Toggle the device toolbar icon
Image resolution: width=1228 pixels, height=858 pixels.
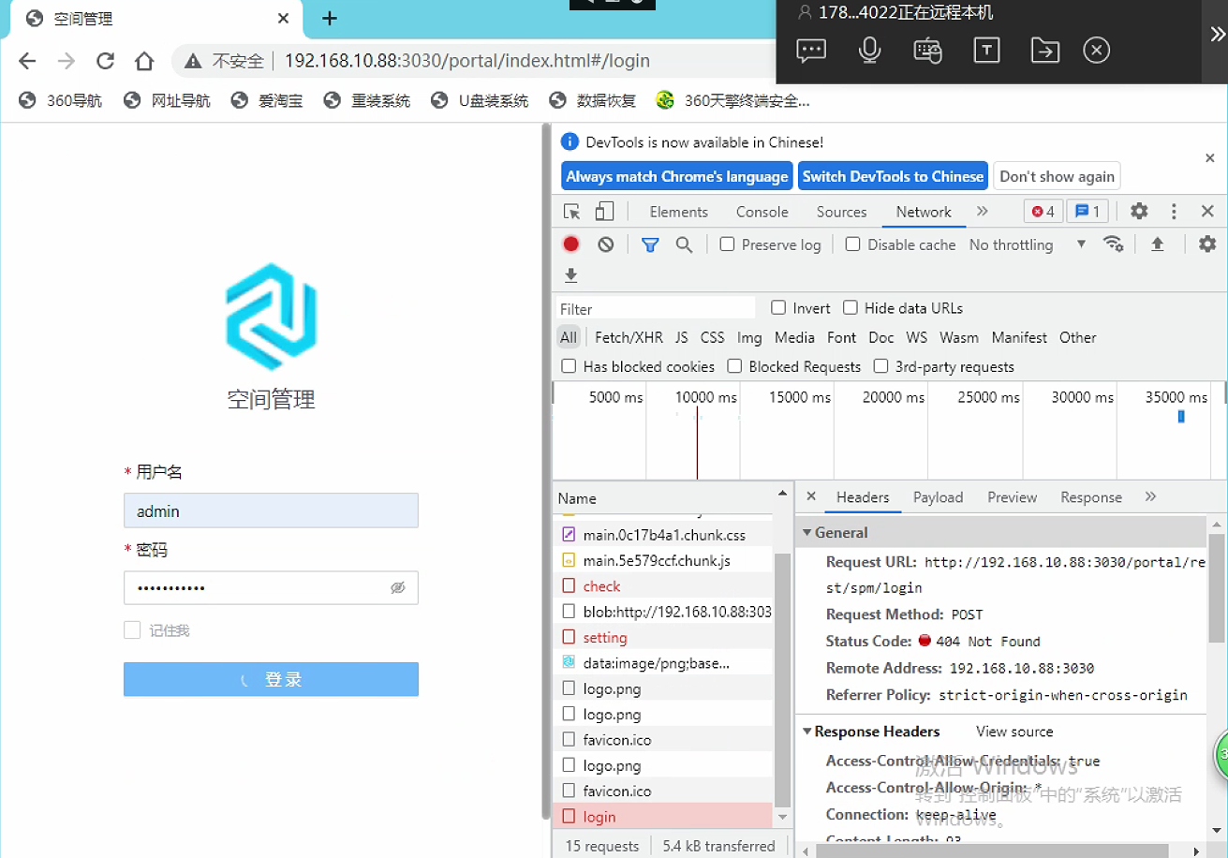tap(604, 212)
